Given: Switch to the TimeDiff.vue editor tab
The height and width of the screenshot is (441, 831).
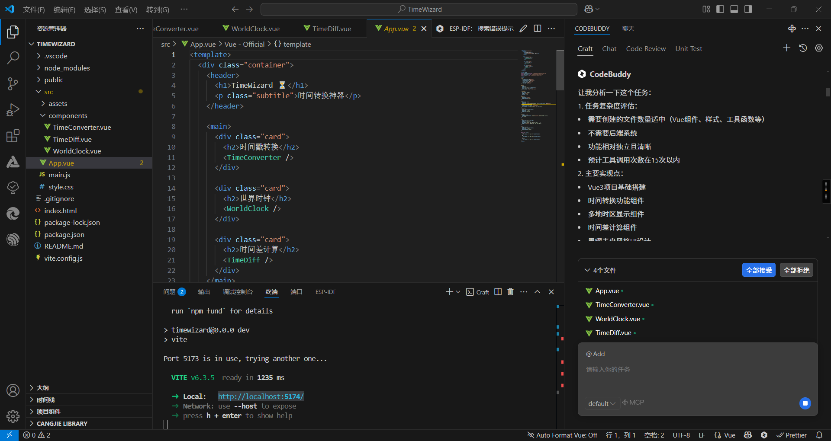Looking at the screenshot, I should (332, 29).
